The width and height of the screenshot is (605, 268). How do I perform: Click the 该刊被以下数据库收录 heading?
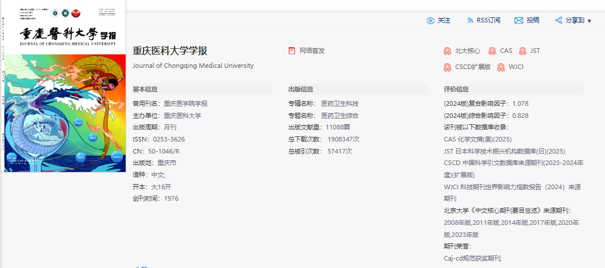click(x=476, y=127)
